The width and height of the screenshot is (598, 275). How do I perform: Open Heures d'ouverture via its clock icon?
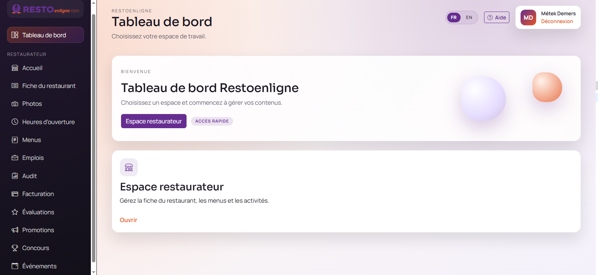click(15, 122)
